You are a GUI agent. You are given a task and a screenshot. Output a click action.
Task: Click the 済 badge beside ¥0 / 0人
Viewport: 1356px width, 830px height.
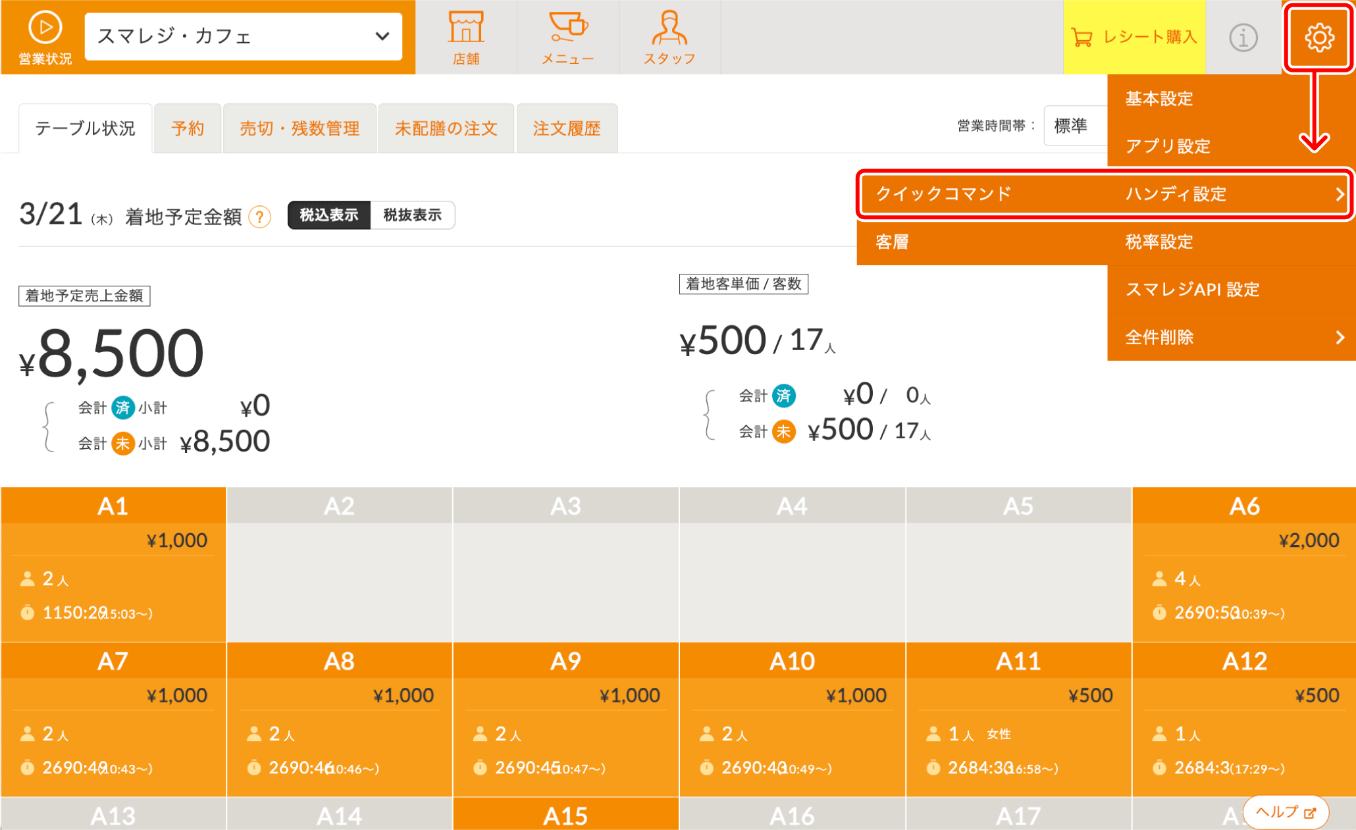[783, 396]
